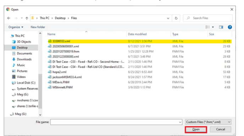Image resolution: width=244 pixels, height=136 pixels.
Task: Change view layout icon
Action: click(207, 27)
